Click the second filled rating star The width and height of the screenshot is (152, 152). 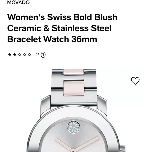coord(14,55)
